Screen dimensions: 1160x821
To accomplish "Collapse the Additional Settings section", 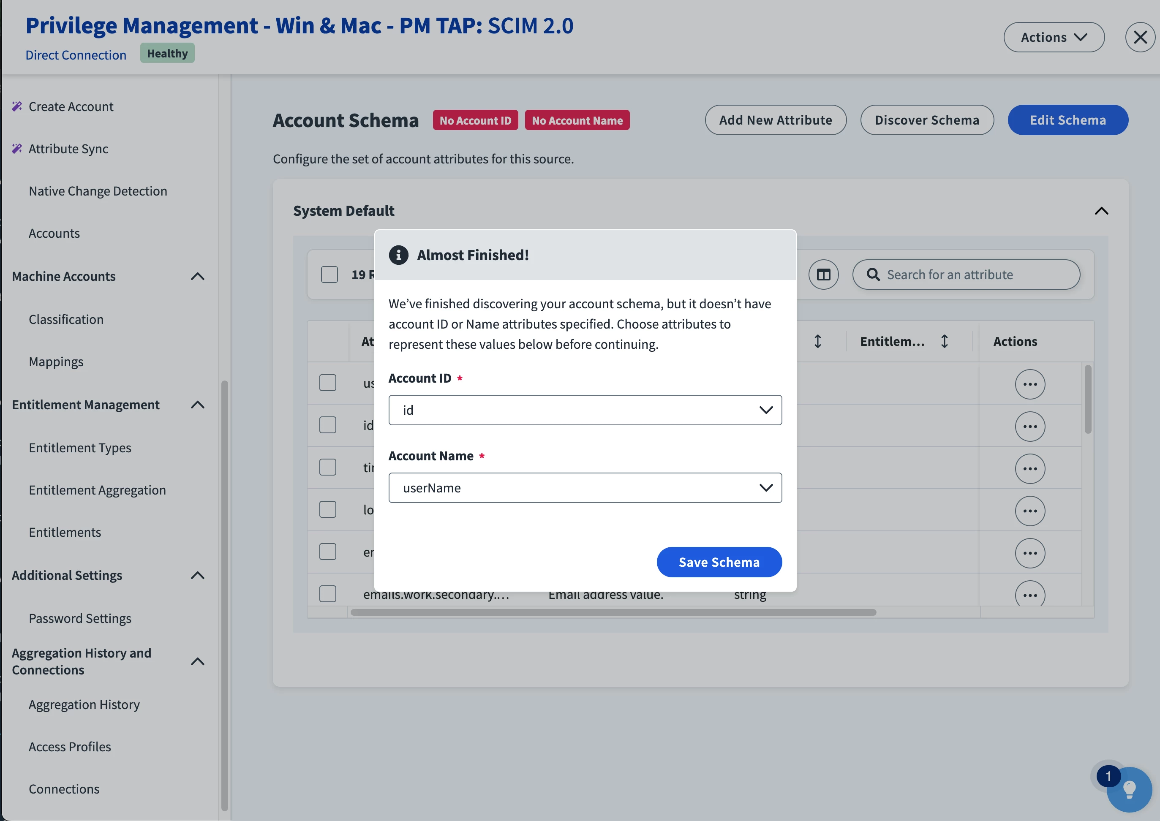I will point(198,576).
